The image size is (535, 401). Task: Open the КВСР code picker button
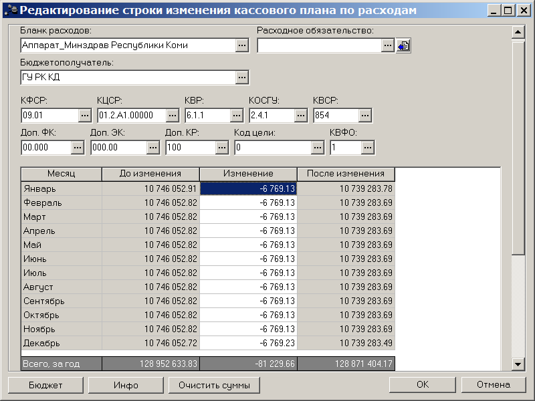364,115
